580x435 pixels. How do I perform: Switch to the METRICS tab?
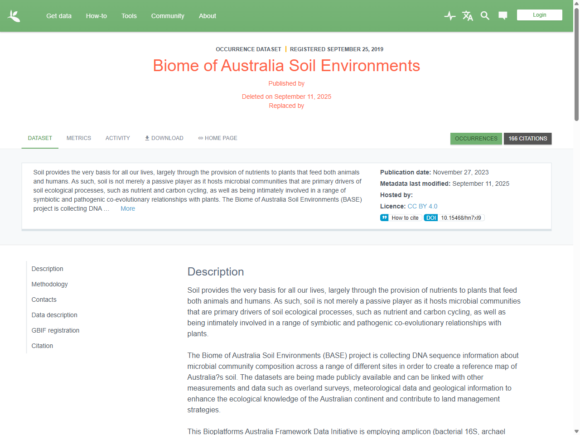(x=78, y=138)
